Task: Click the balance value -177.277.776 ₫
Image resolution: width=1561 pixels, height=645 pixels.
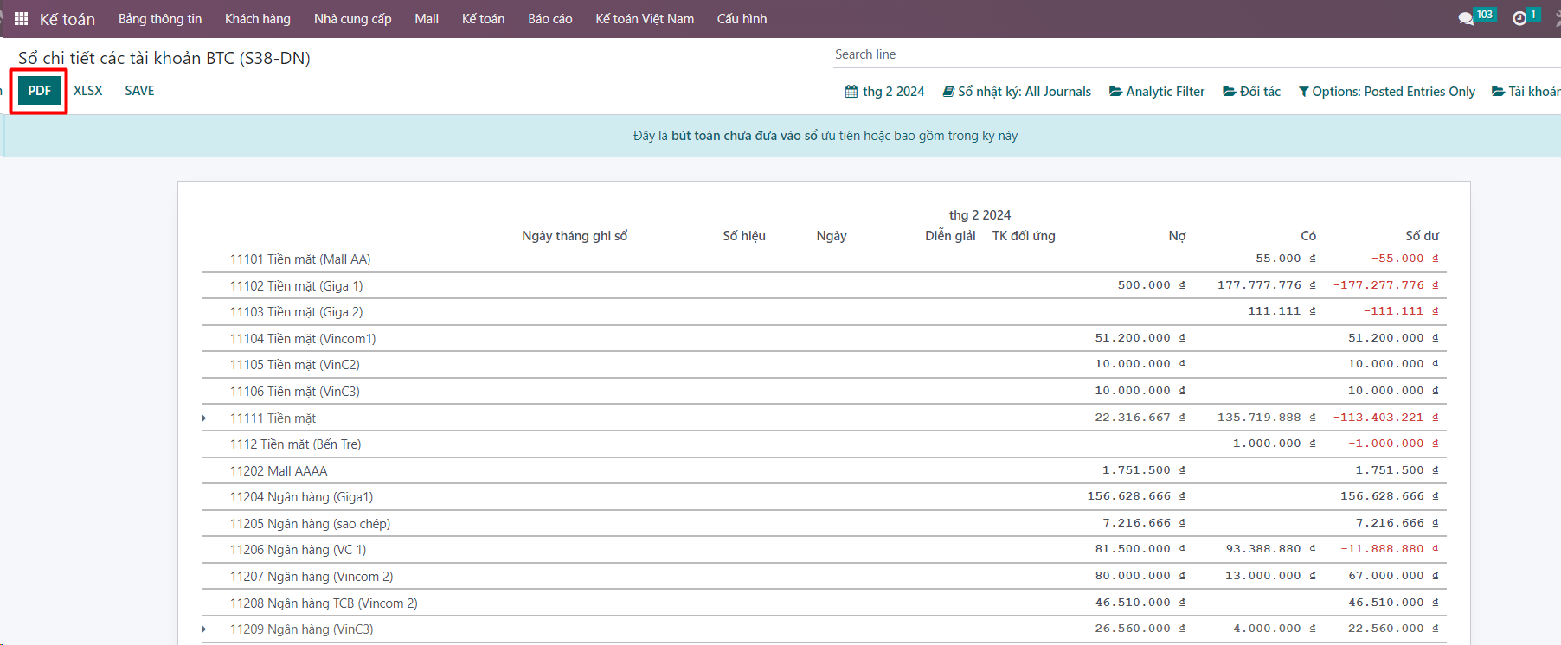Action: click(x=1386, y=285)
